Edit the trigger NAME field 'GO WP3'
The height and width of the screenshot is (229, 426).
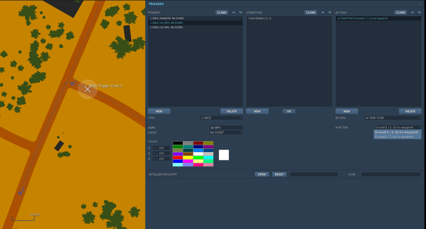click(226, 127)
